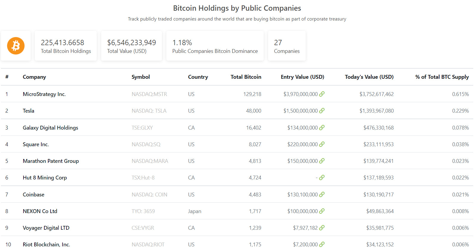Image resolution: width=475 pixels, height=252 pixels.
Task: Sort table by Entry Value (USD) header
Action: tap(302, 77)
